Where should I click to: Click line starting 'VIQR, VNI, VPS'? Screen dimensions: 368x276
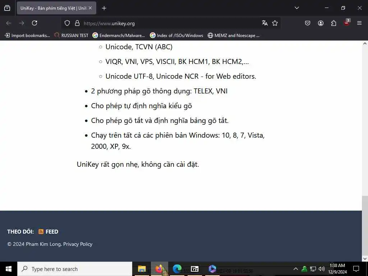(177, 61)
